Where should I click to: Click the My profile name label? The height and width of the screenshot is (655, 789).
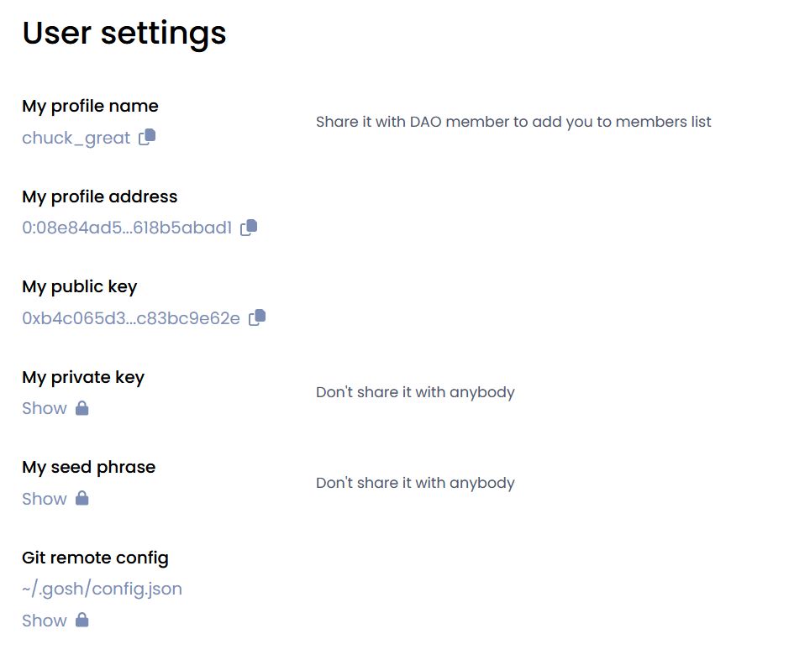point(90,106)
